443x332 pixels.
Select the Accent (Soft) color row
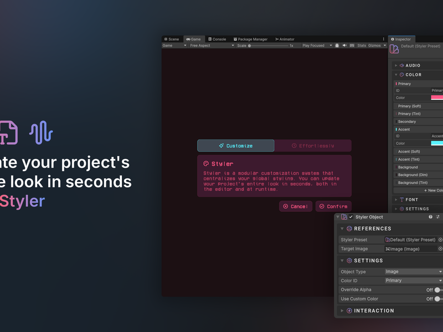click(418, 152)
